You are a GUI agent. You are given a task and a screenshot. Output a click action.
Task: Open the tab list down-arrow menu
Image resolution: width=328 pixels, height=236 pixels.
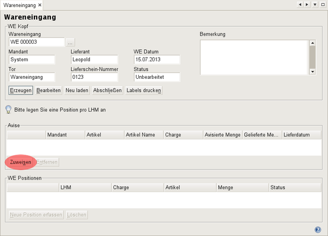pyautogui.click(x=315, y=4)
